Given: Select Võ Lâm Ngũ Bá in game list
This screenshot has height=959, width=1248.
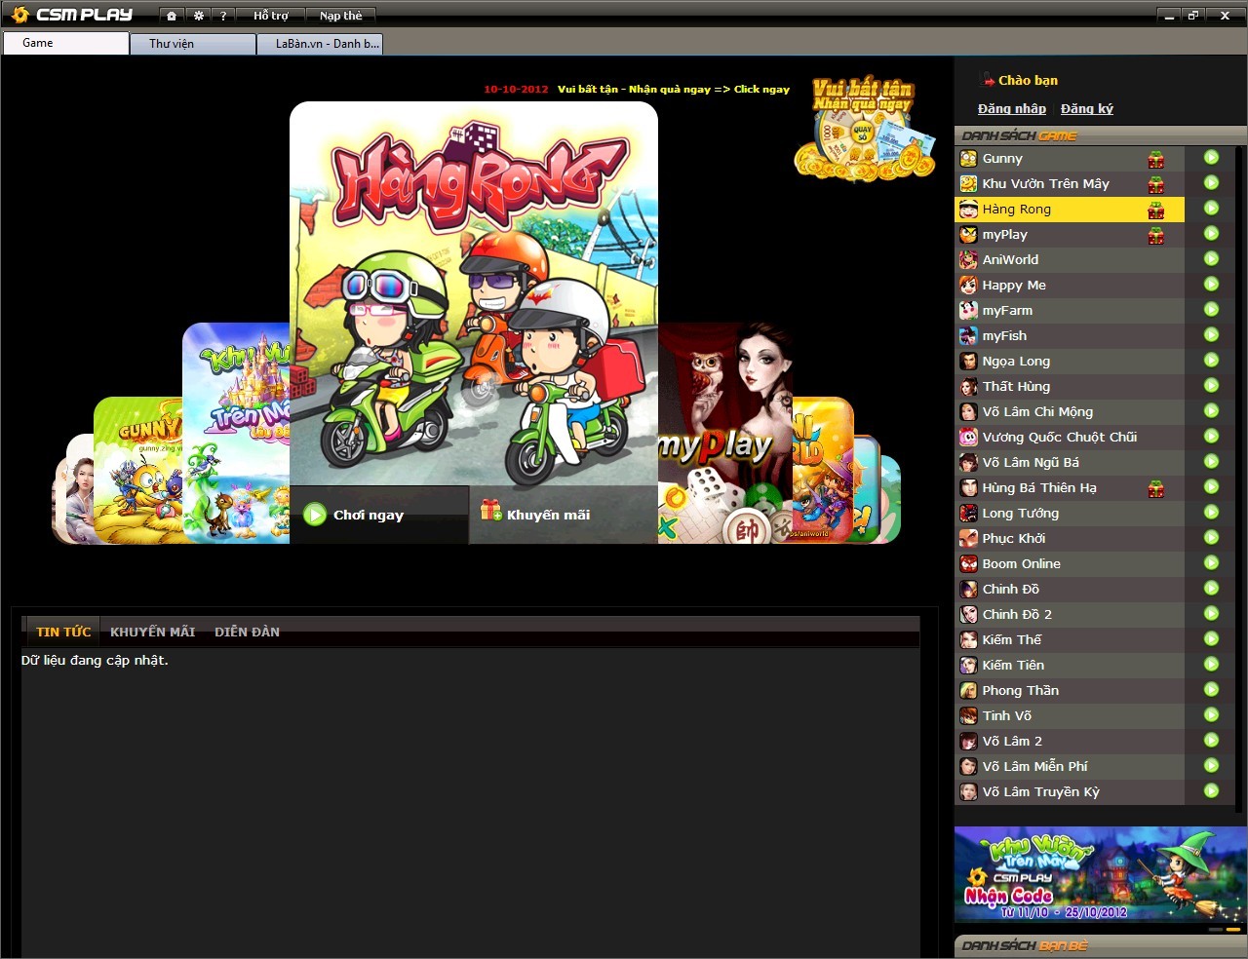Looking at the screenshot, I should [x=1070, y=462].
